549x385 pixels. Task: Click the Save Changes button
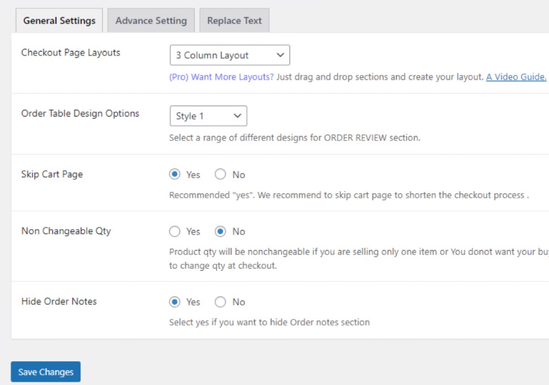pos(46,372)
